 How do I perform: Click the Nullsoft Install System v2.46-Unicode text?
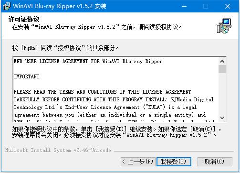(58, 150)
